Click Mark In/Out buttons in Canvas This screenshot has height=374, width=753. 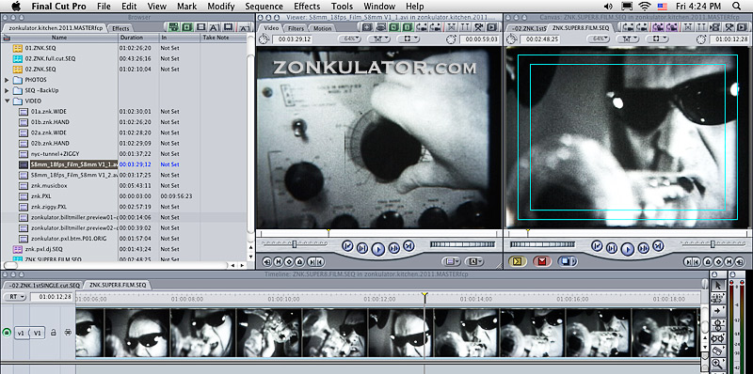coord(693,262)
